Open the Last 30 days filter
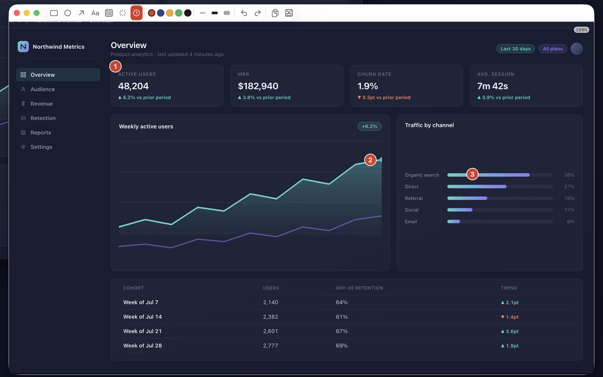This screenshot has height=377, width=603. pos(516,49)
